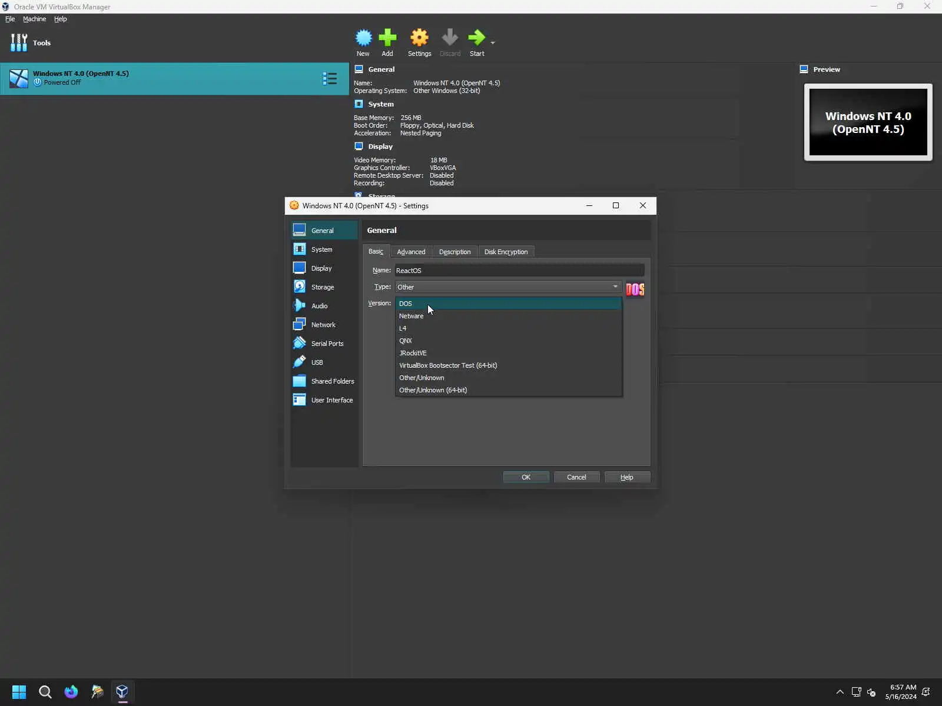Open the System category in settings sidebar
This screenshot has width=942, height=706.
click(324, 249)
